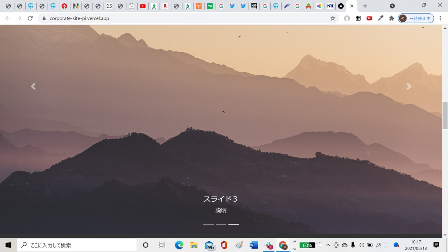This screenshot has width=448, height=252.
Task: Activate the eyedropper color picker extension
Action: click(380, 18)
